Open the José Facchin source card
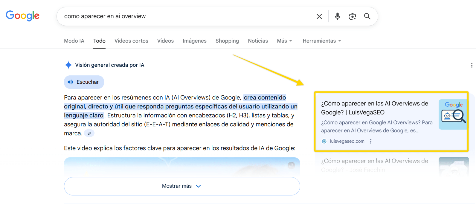The width and height of the screenshot is (476, 213). (375, 165)
